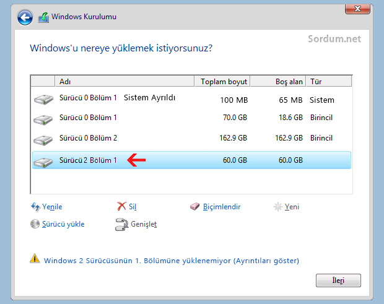The image size is (384, 304).
Task: Click the Yeni starburst icon
Action: pos(278,207)
